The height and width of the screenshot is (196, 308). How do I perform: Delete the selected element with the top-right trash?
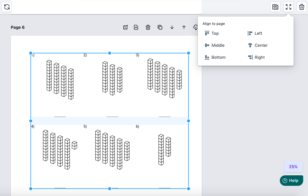[x=301, y=7]
